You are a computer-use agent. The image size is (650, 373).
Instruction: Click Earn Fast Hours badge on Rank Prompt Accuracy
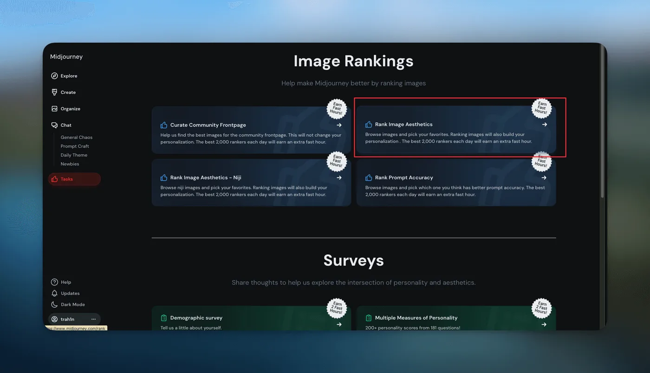pyautogui.click(x=541, y=161)
